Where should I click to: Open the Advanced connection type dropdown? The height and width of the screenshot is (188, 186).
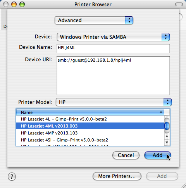pyautogui.click(x=94, y=20)
